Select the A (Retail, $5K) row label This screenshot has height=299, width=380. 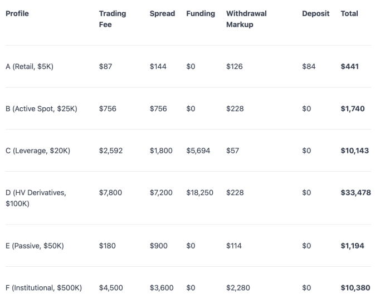click(30, 67)
